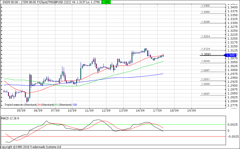Select the 19/09 date axis label

(191, 110)
